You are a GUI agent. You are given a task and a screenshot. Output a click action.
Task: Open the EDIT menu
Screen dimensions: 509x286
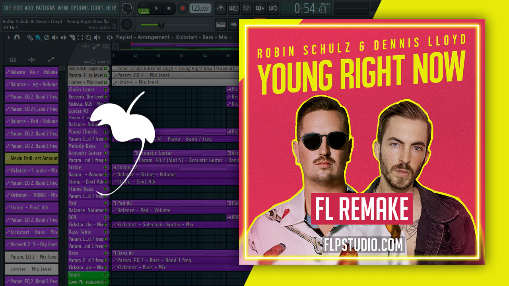pos(18,8)
